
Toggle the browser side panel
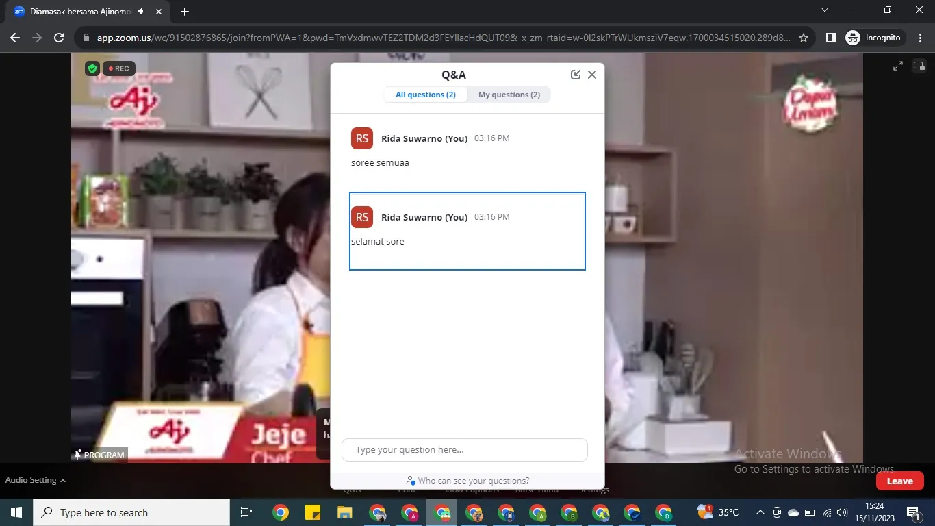coord(830,38)
